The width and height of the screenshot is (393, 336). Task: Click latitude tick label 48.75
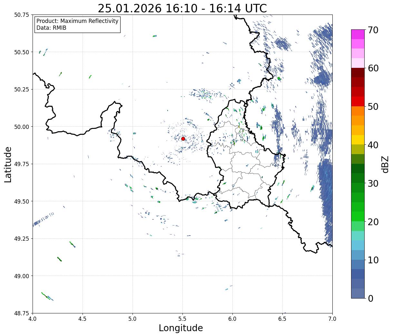pos(22,313)
